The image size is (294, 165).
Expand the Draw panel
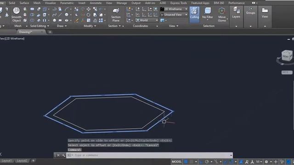pyautogui.click(x=62, y=26)
